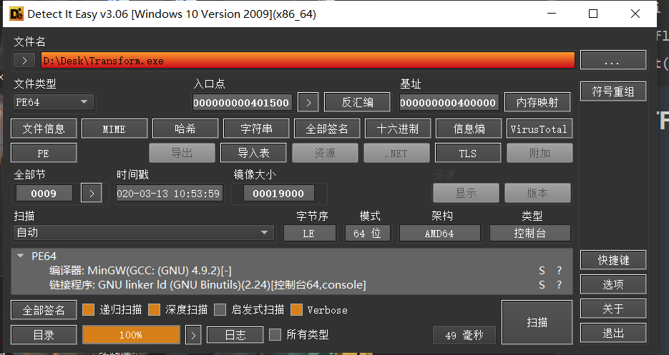
Task: Click the arrow button next to entry point
Action: tap(308, 103)
